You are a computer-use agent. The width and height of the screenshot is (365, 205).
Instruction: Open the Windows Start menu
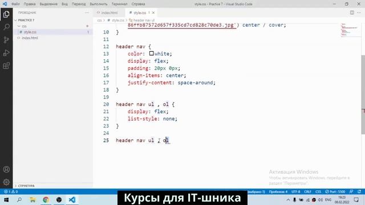(6, 200)
